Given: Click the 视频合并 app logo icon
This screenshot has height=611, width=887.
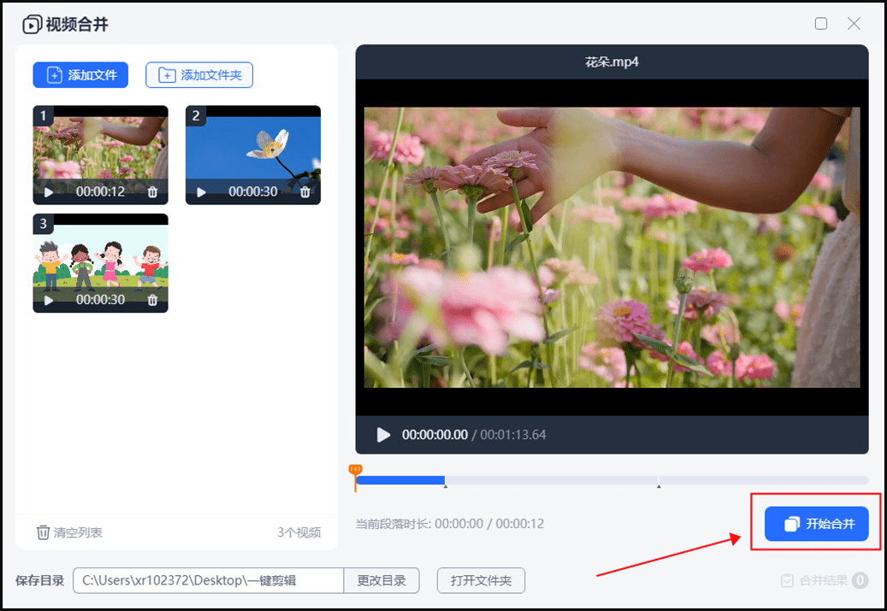Looking at the screenshot, I should 32,24.
